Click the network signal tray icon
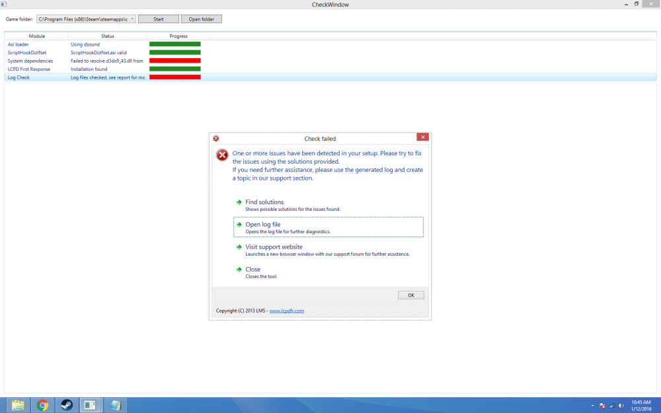 tap(612, 406)
